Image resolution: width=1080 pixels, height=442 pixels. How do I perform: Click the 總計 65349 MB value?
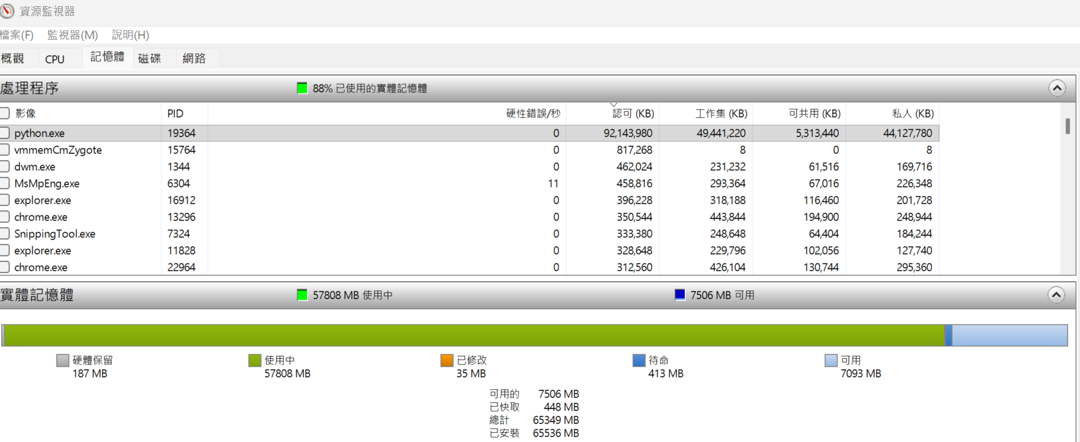(x=556, y=420)
